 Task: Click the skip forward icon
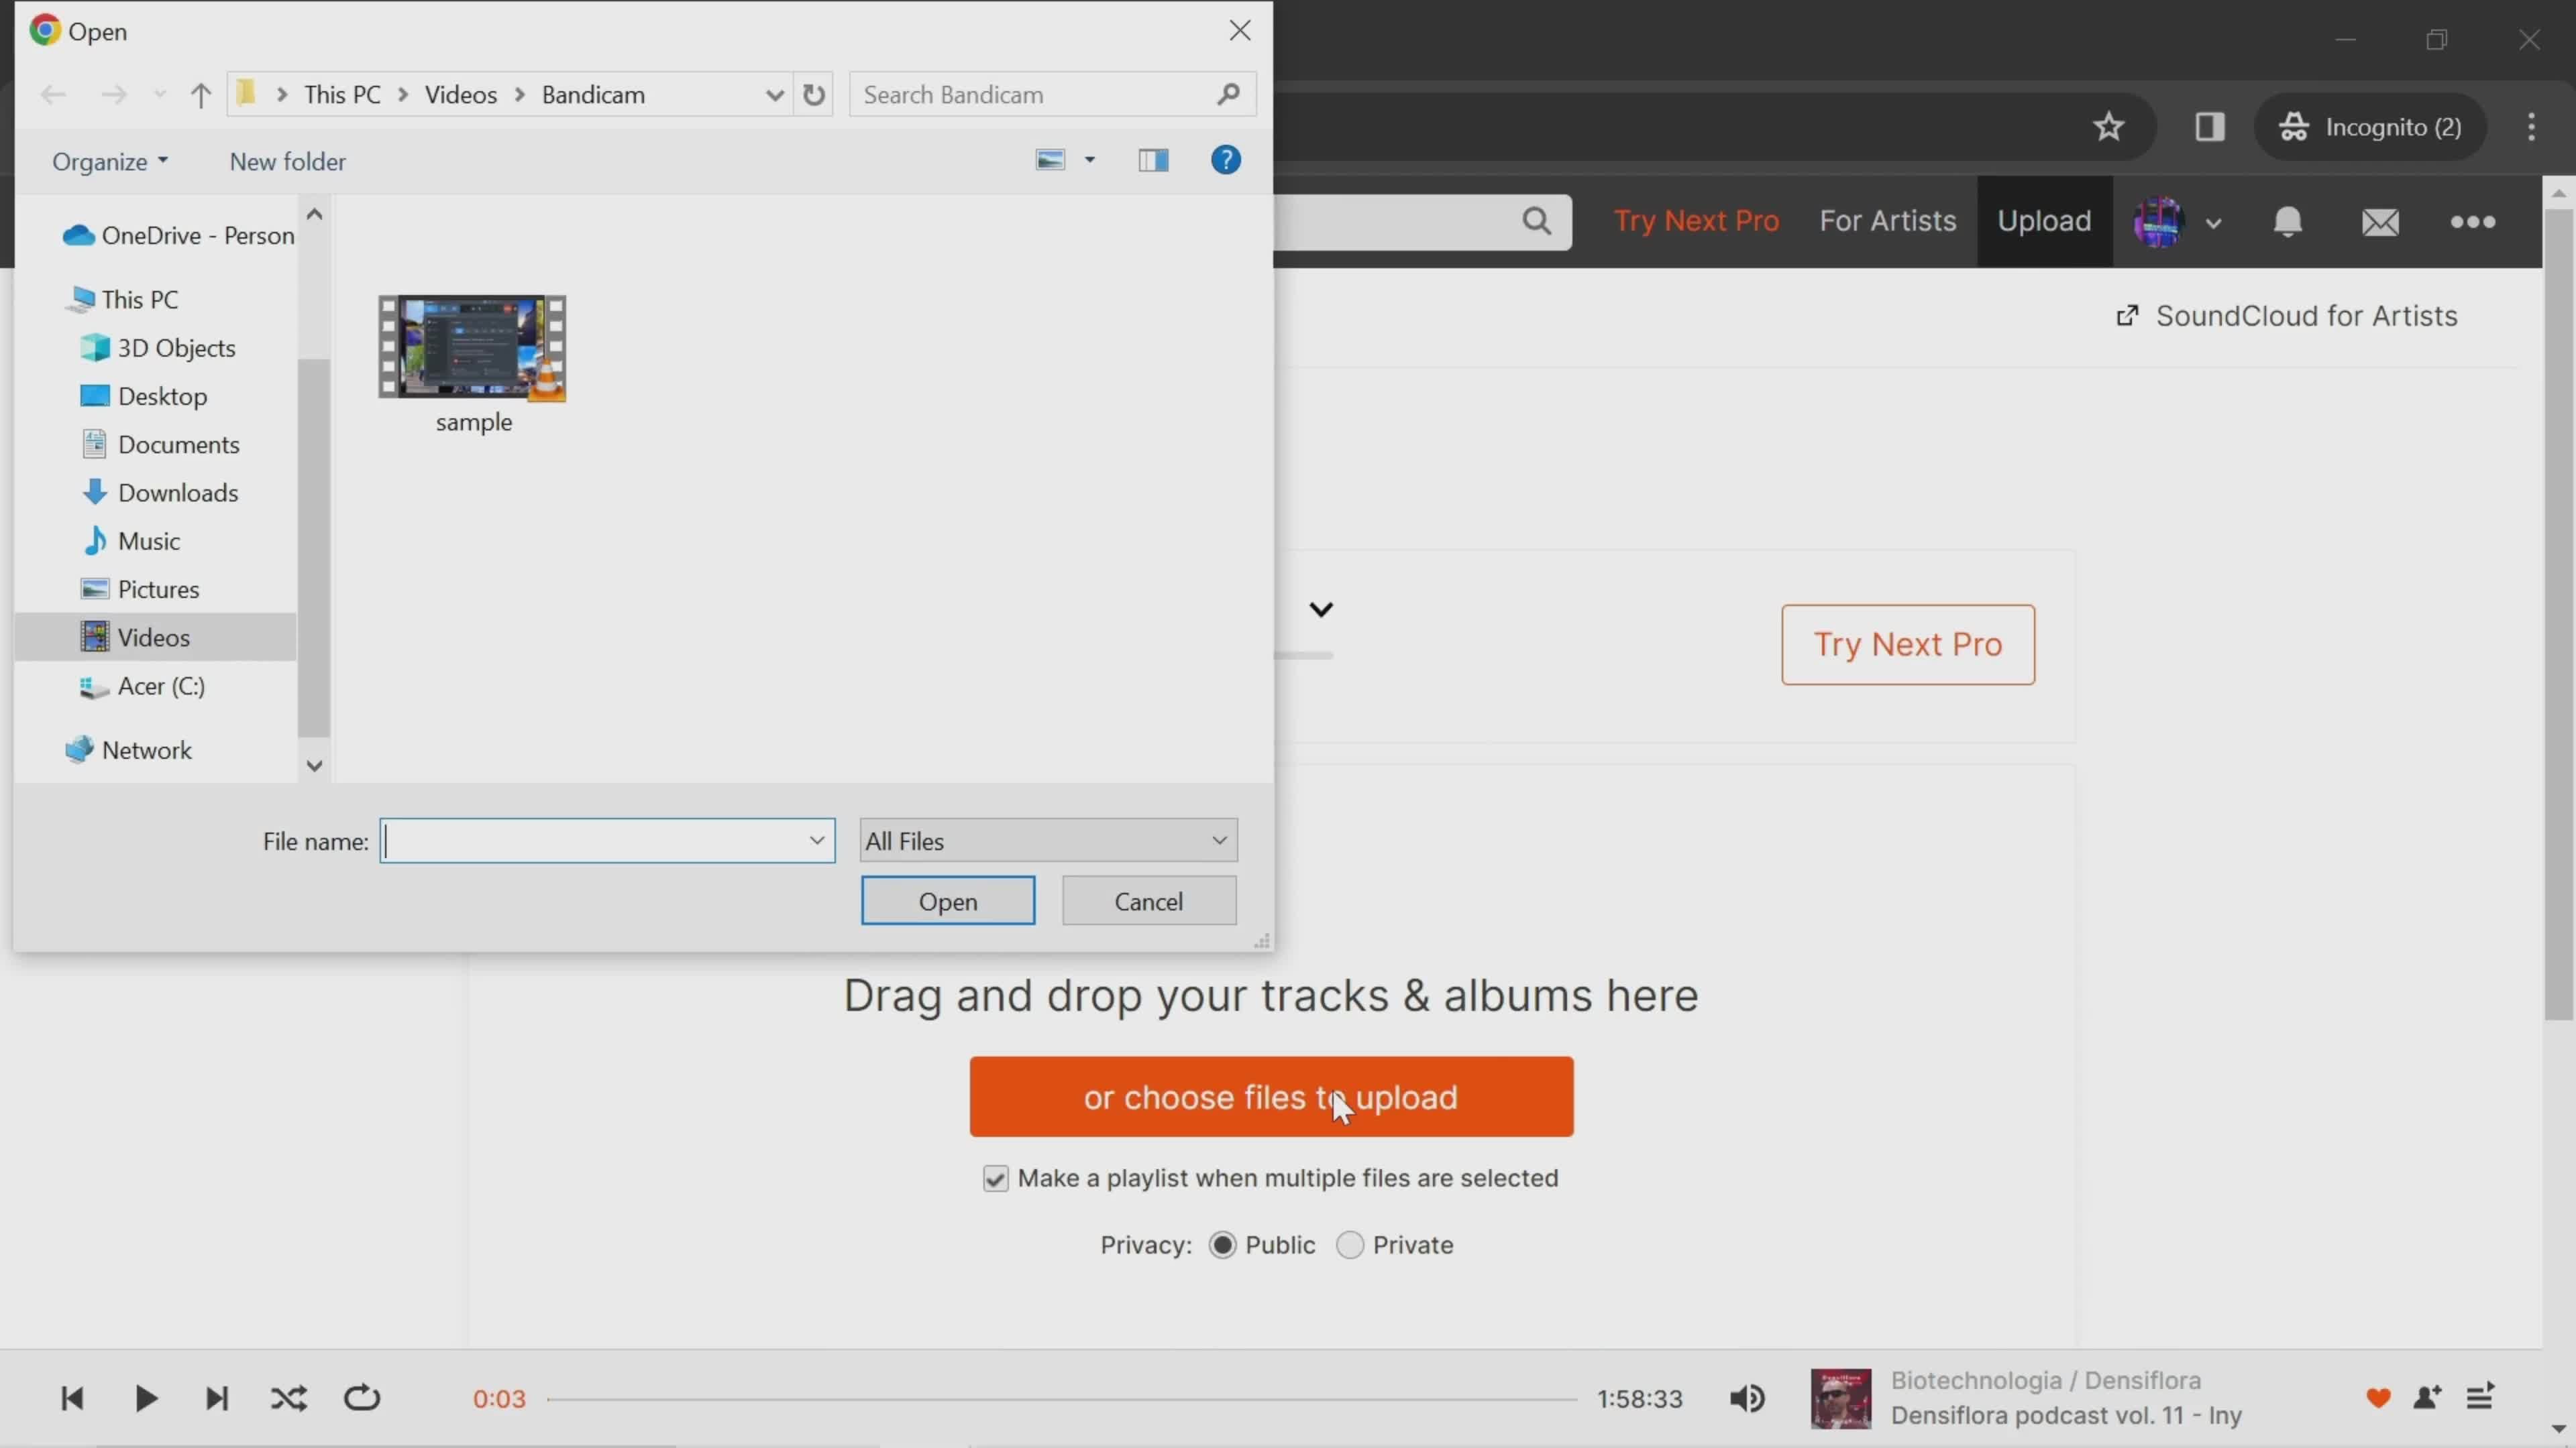coord(216,1398)
